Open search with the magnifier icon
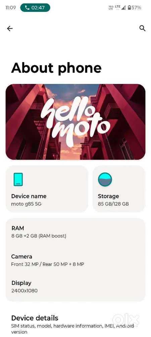Image resolution: width=151 pixels, height=337 pixels. [143, 28]
